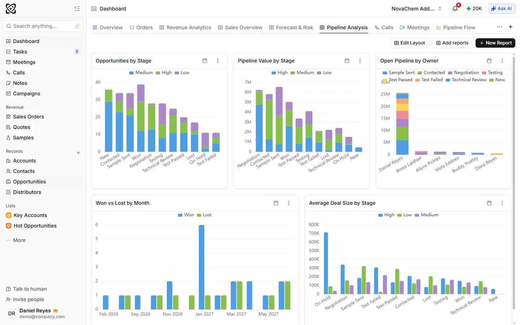Viewport: 520px width, 325px height.
Task: Open the Ask AI assistant
Action: (x=502, y=9)
